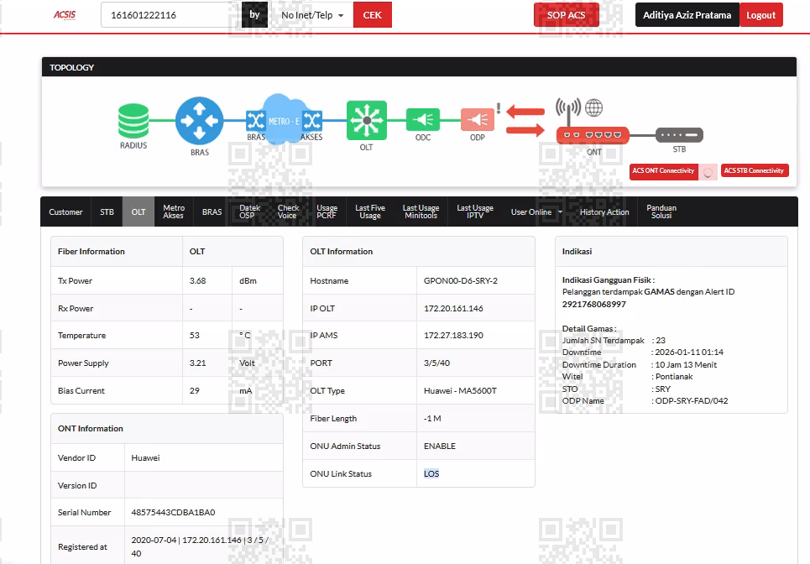The height and width of the screenshot is (564, 810).
Task: Click the green ODC splitter icon
Action: pos(423,120)
